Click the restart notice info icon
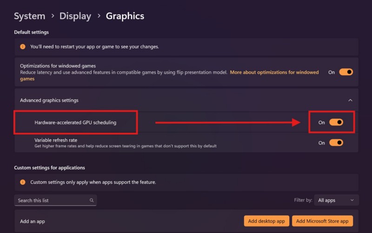Screen dimensions: 372x233 point(23,47)
